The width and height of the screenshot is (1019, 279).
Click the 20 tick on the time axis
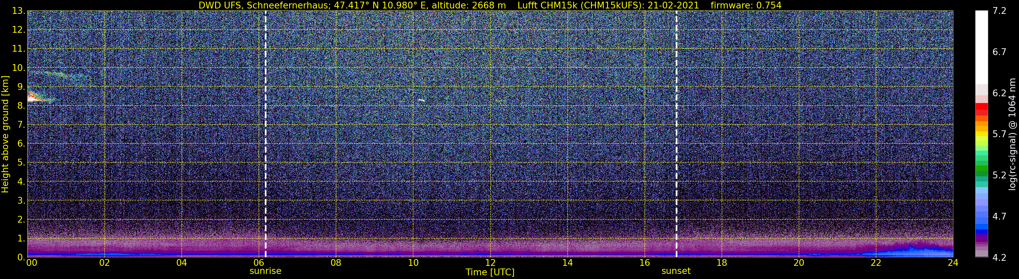point(799,263)
